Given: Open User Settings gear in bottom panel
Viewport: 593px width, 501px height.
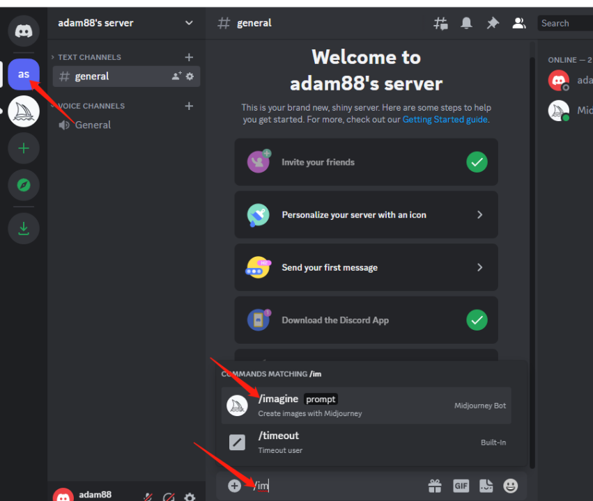Looking at the screenshot, I should pos(190,497).
